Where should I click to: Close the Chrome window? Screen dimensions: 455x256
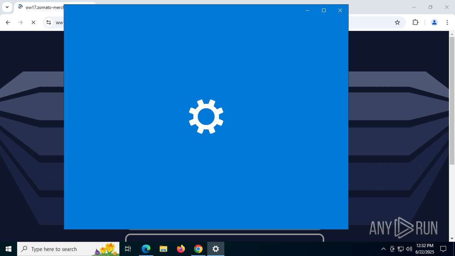pyautogui.click(x=447, y=7)
